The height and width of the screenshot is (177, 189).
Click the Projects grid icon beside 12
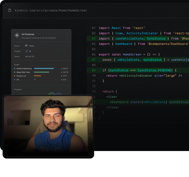(x=27, y=51)
